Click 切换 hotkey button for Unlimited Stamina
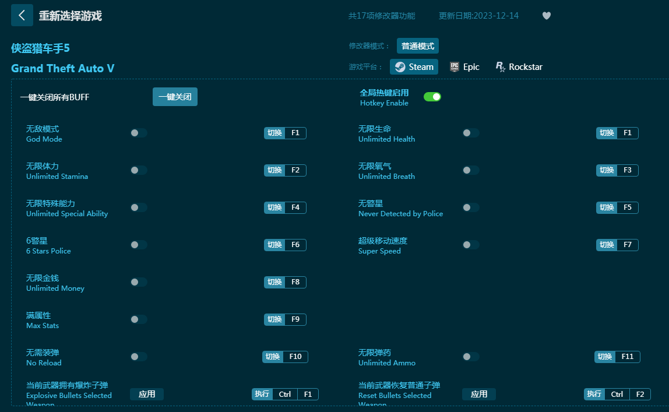Screen dimensions: 669x412 click(x=275, y=170)
